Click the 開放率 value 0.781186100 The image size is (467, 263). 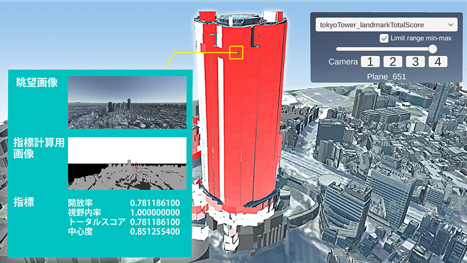[155, 202]
